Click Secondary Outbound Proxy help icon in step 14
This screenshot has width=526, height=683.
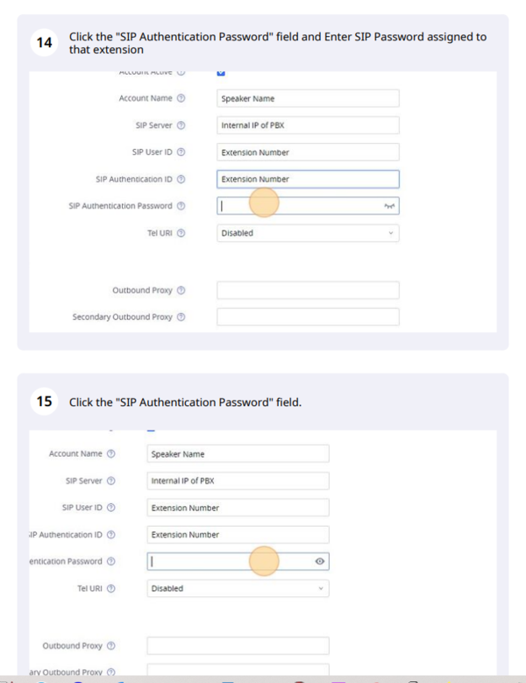point(181,317)
